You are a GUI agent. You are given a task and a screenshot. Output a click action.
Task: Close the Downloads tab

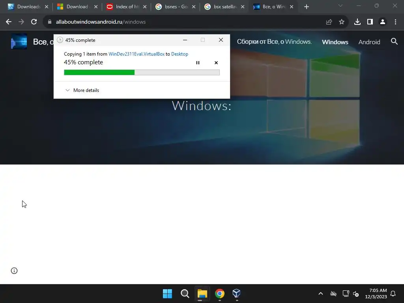(47, 7)
